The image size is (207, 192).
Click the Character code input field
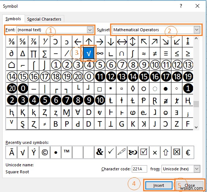tap(139, 169)
